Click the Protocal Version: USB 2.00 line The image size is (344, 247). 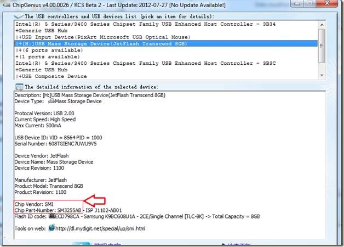click(44, 114)
